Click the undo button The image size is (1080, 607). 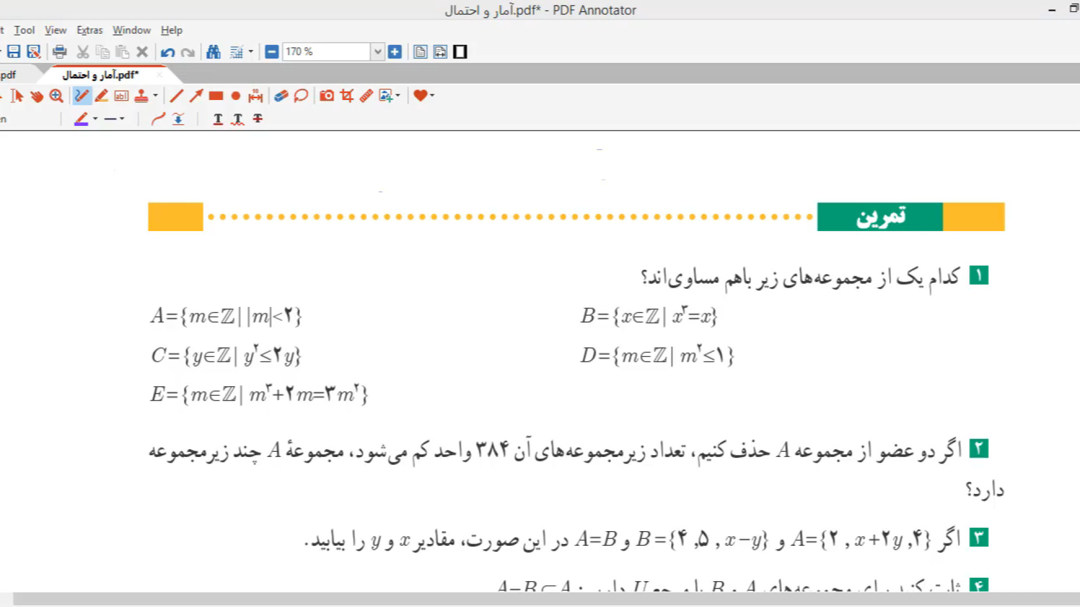(167, 52)
